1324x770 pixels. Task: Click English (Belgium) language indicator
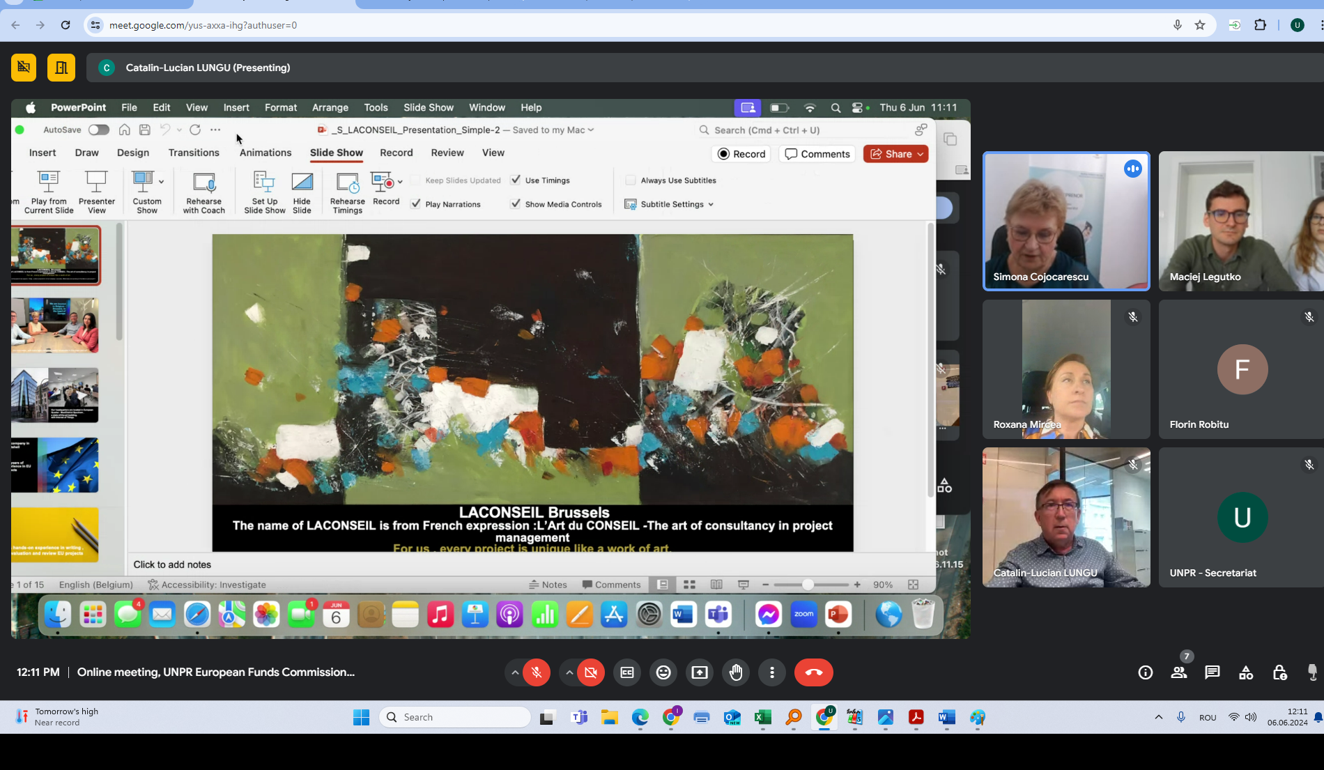pyautogui.click(x=96, y=585)
